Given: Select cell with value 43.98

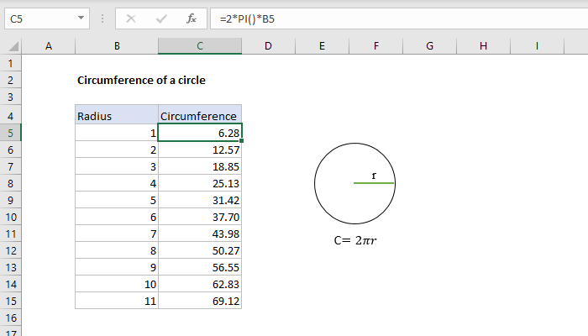Looking at the screenshot, I should pos(200,234).
